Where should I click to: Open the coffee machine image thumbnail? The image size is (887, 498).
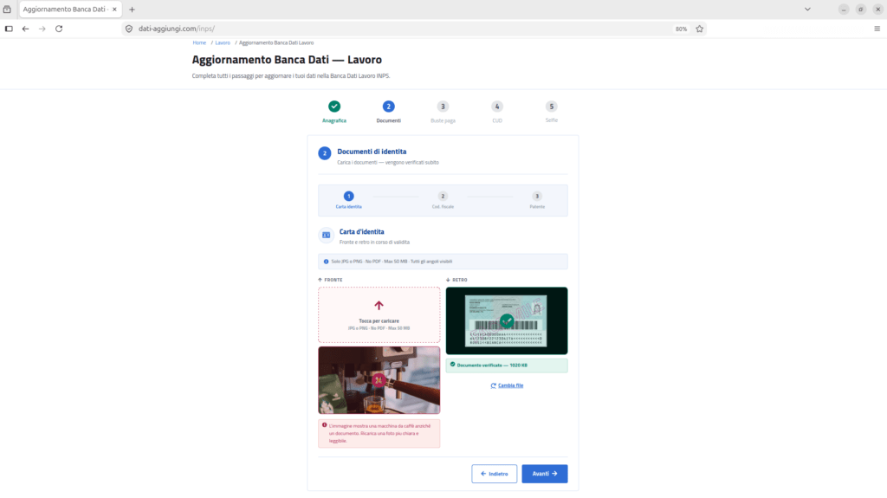[x=379, y=380]
